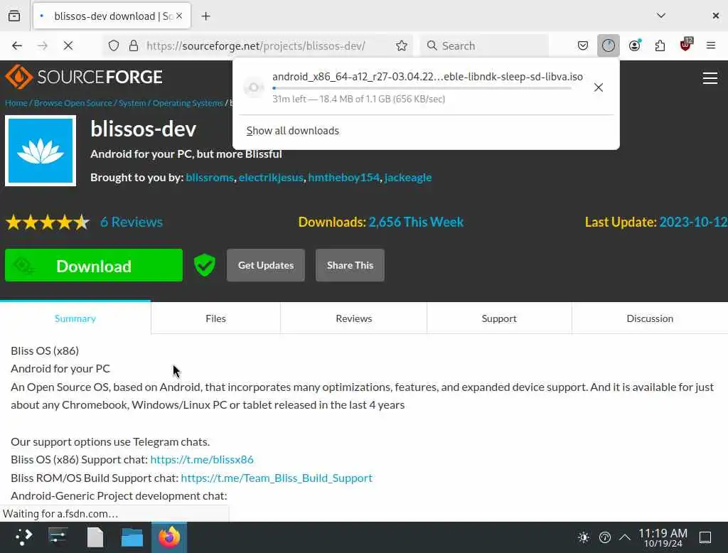Cancel the ISO download with X

click(x=599, y=87)
